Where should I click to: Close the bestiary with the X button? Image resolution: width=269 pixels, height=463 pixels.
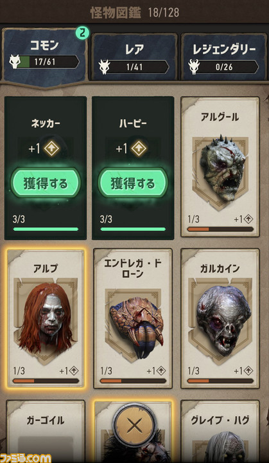click(x=135, y=425)
